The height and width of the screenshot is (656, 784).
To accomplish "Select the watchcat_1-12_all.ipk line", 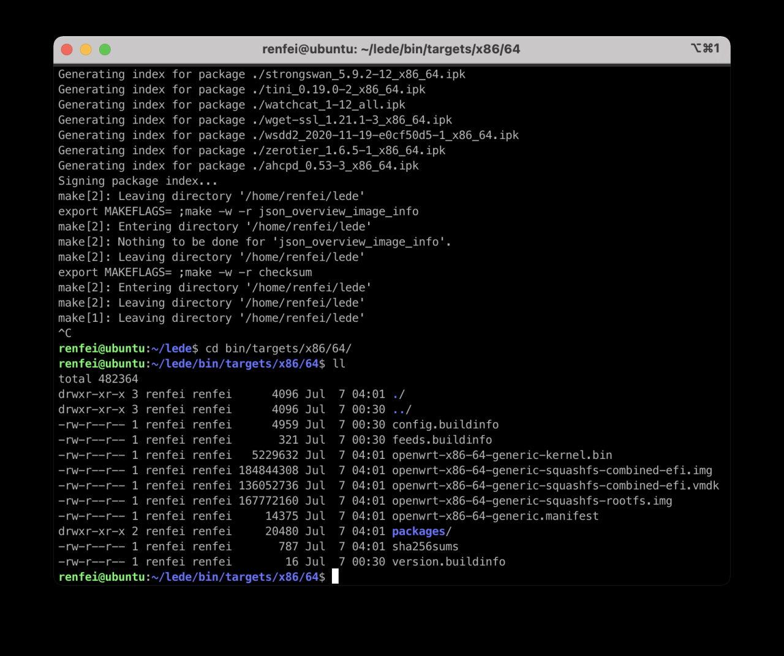I will [232, 105].
